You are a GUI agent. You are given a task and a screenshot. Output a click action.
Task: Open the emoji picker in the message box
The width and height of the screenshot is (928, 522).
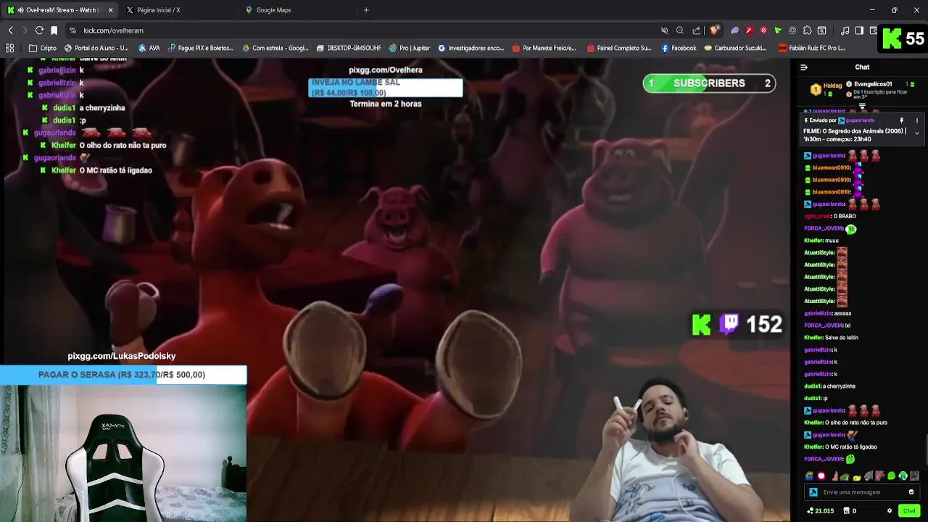[x=911, y=492]
